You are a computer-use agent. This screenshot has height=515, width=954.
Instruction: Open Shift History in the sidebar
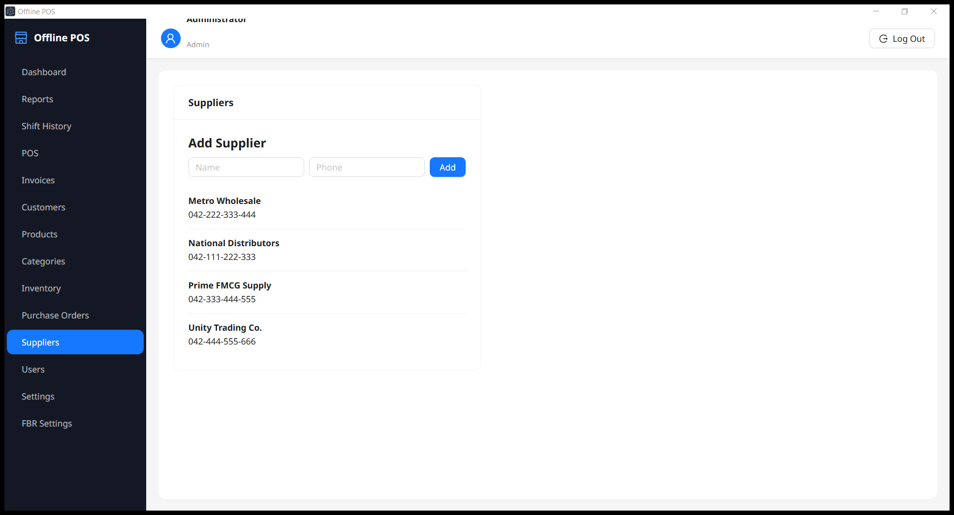coord(75,126)
